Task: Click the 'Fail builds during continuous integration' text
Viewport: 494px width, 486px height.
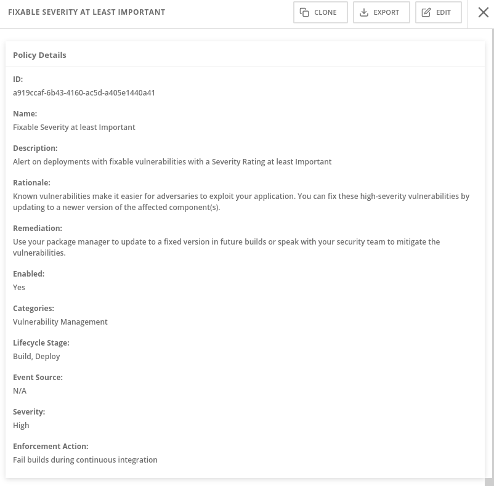Action: click(x=85, y=460)
